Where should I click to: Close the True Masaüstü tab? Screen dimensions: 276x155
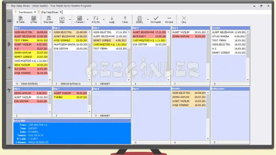(x=35, y=12)
